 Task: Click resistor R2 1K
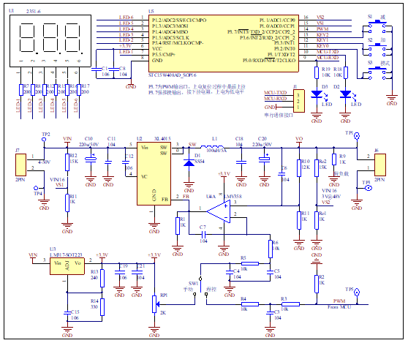[x=317, y=284]
